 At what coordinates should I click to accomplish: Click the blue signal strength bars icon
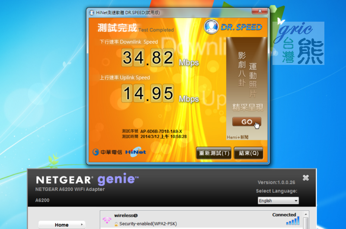293,221
